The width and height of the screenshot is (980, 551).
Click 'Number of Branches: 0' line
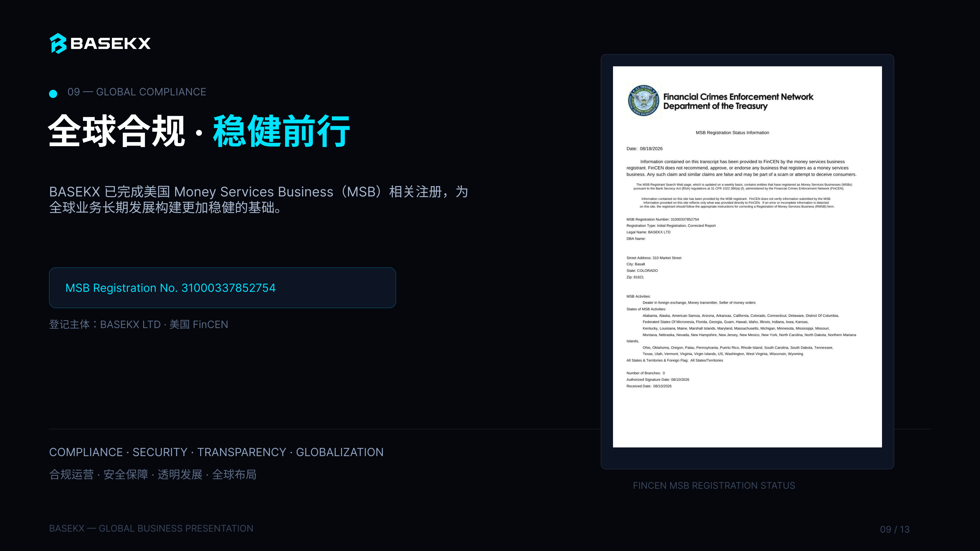[x=646, y=373]
